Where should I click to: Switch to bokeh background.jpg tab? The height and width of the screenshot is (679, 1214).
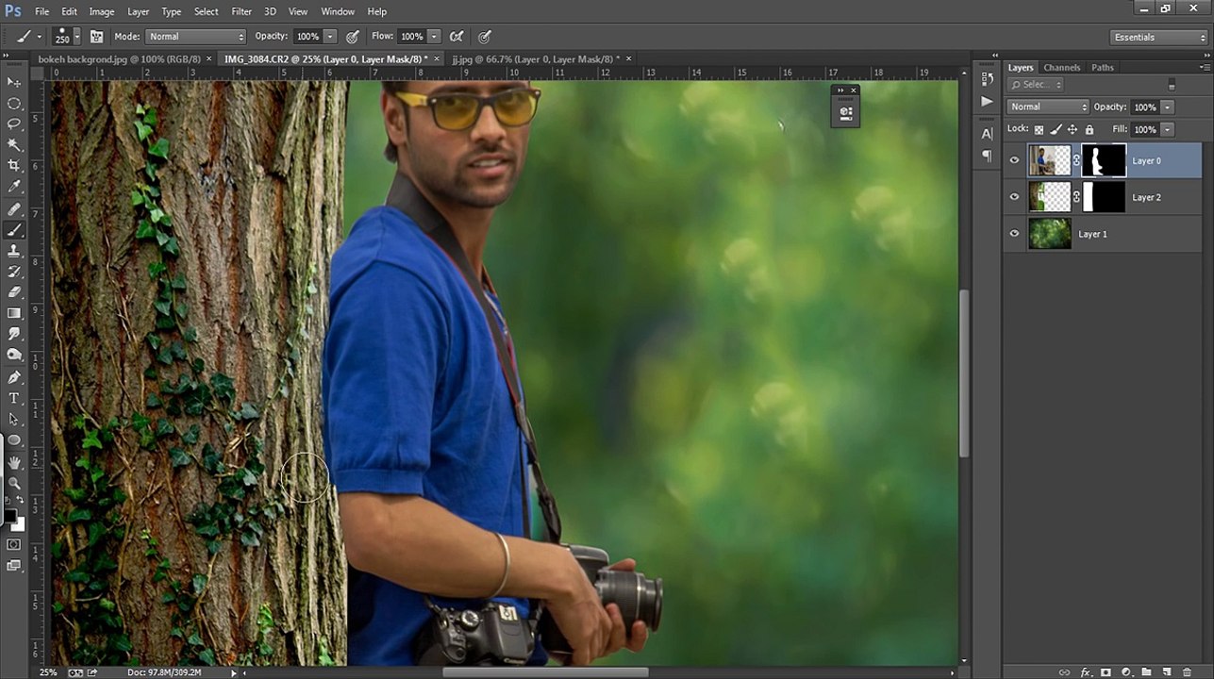tap(121, 59)
